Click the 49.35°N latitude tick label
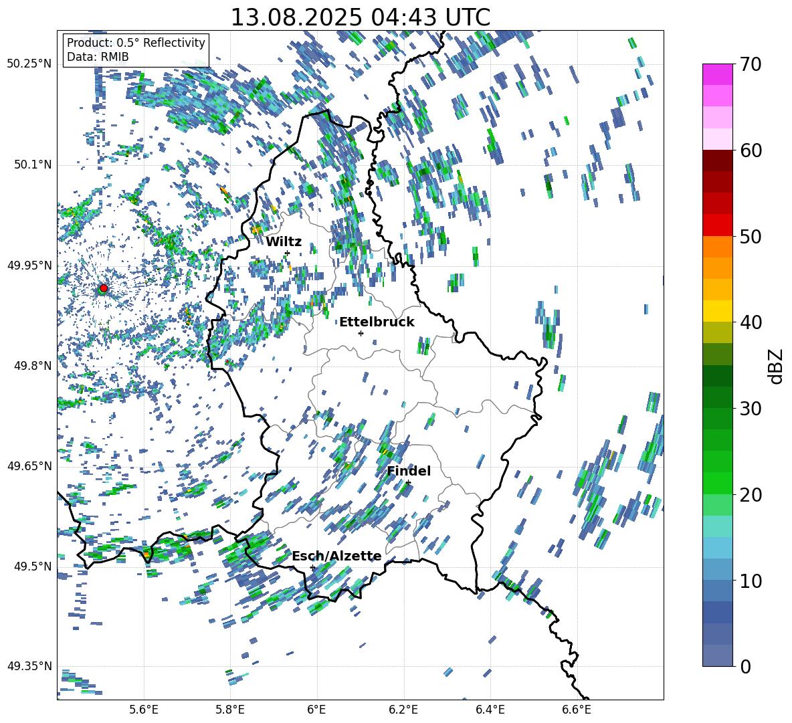This screenshot has width=792, height=723. tap(29, 666)
